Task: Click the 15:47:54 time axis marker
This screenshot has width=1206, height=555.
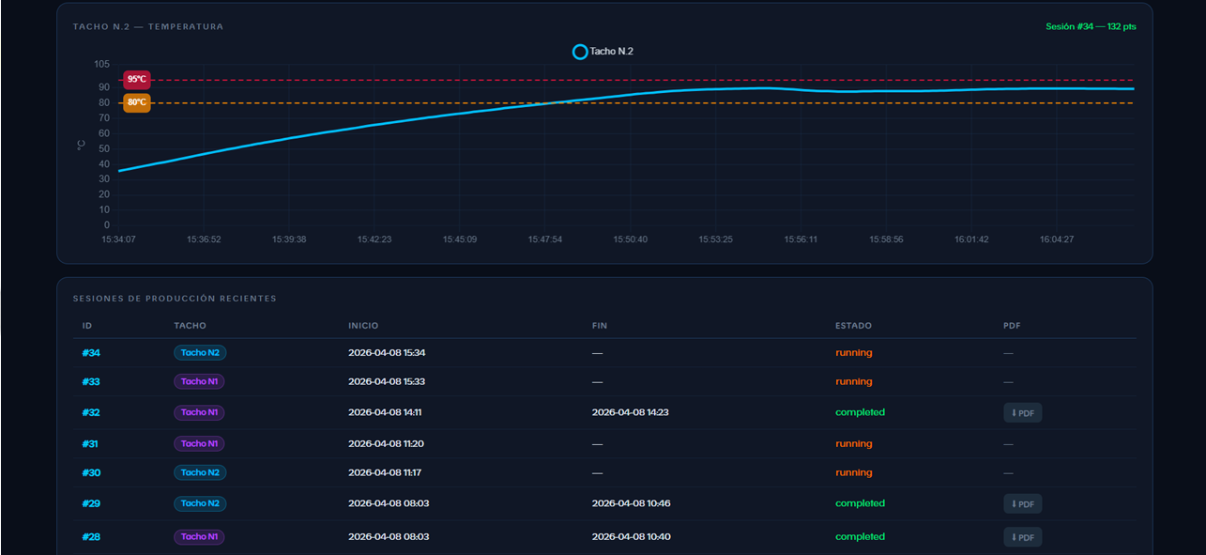Action: pos(544,239)
